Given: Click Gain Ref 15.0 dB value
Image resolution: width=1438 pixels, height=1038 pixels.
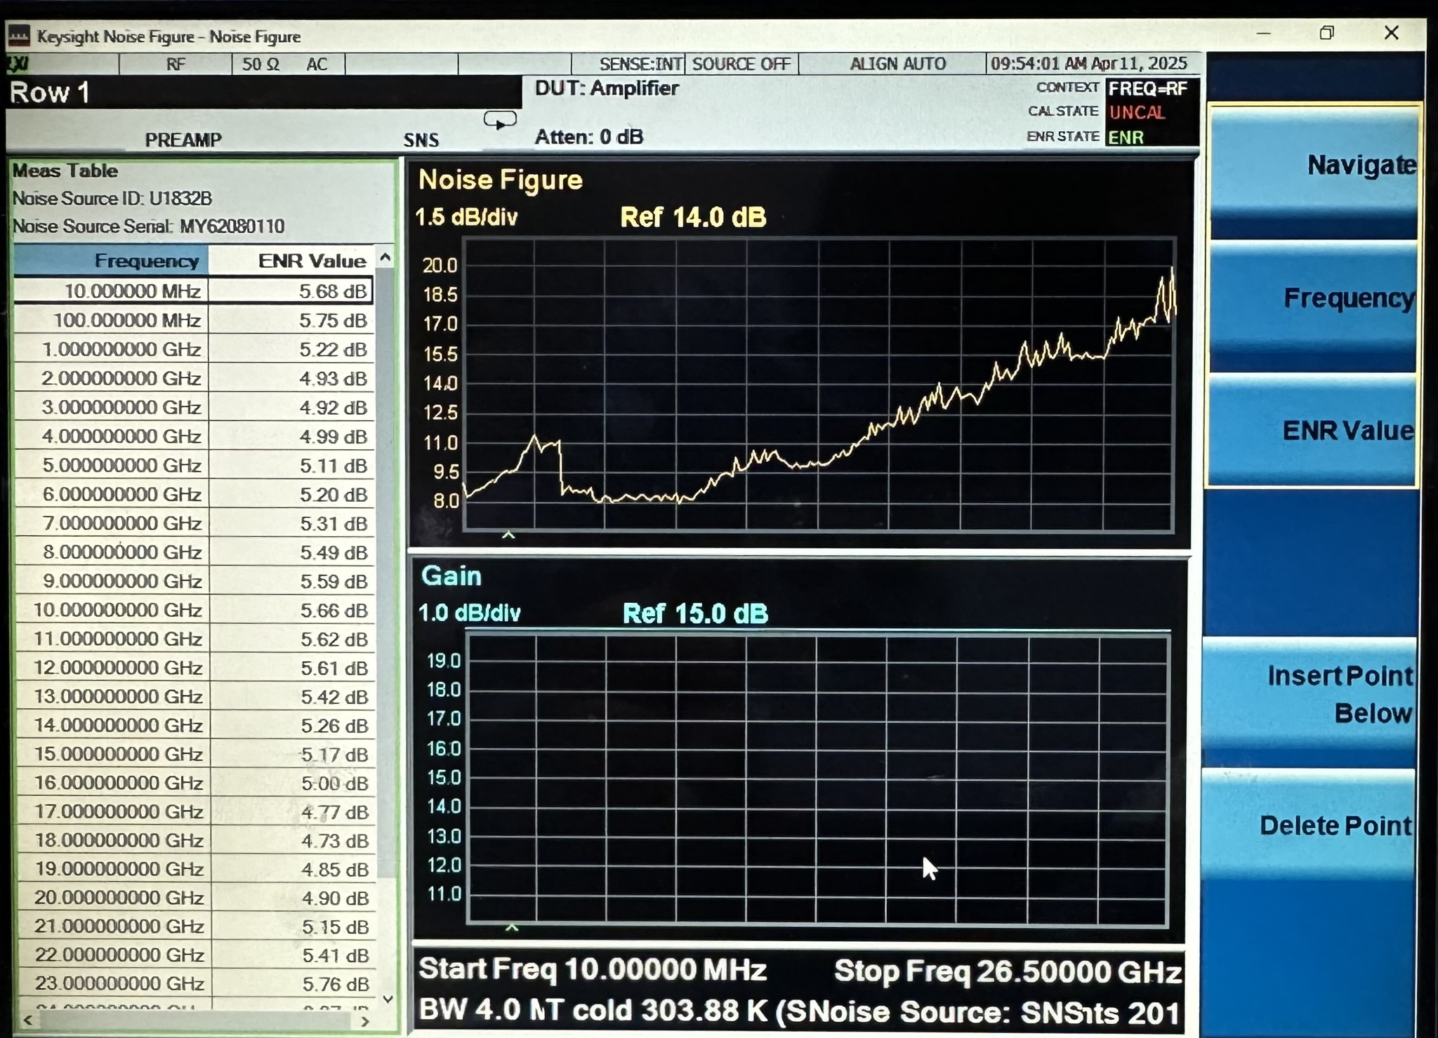Looking at the screenshot, I should [x=695, y=614].
